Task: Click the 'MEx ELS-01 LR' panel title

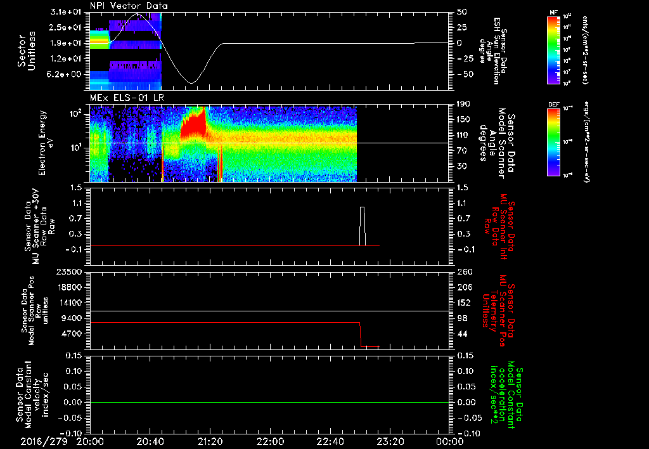Action: pyautogui.click(x=127, y=98)
